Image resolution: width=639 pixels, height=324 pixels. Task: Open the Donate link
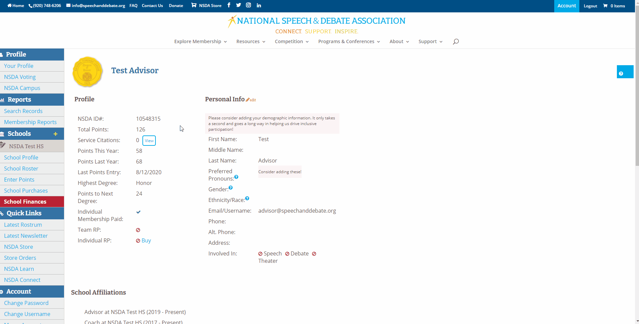(x=176, y=6)
